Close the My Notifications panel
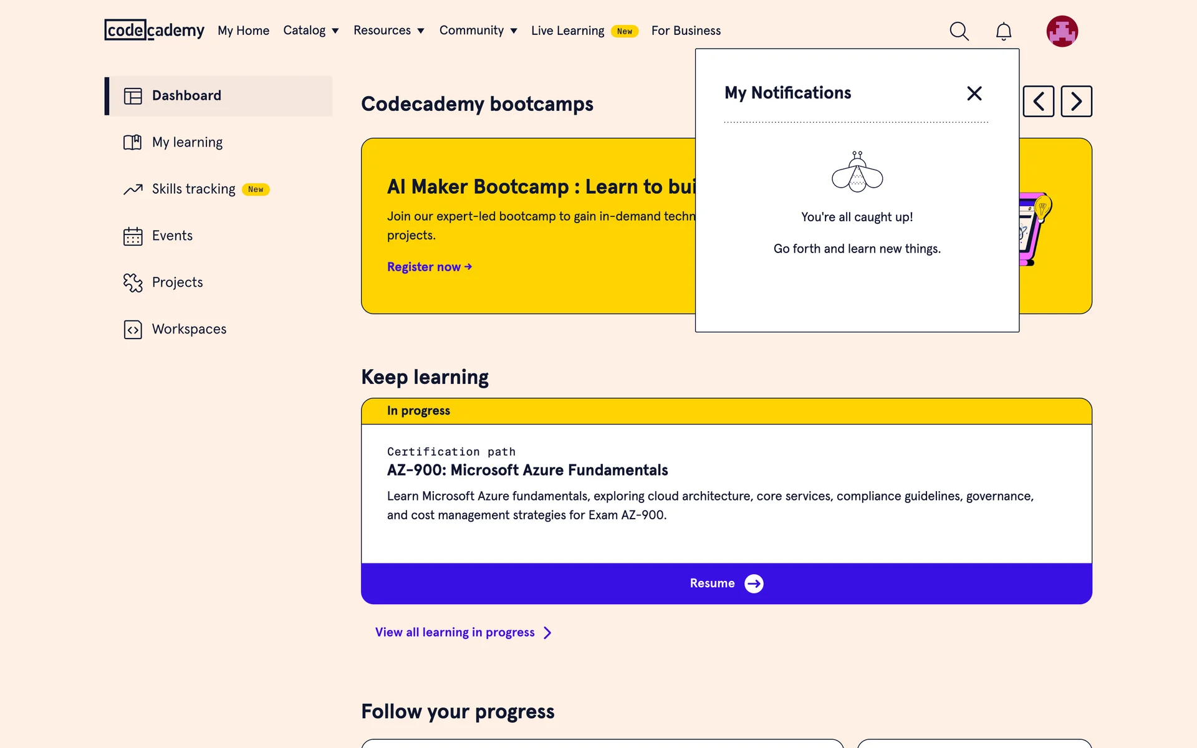The width and height of the screenshot is (1197, 748). [974, 93]
